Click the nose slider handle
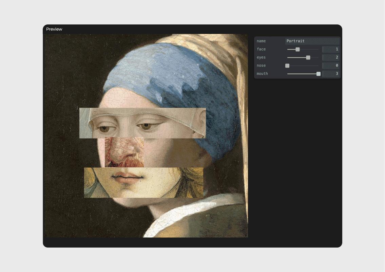 coord(287,66)
